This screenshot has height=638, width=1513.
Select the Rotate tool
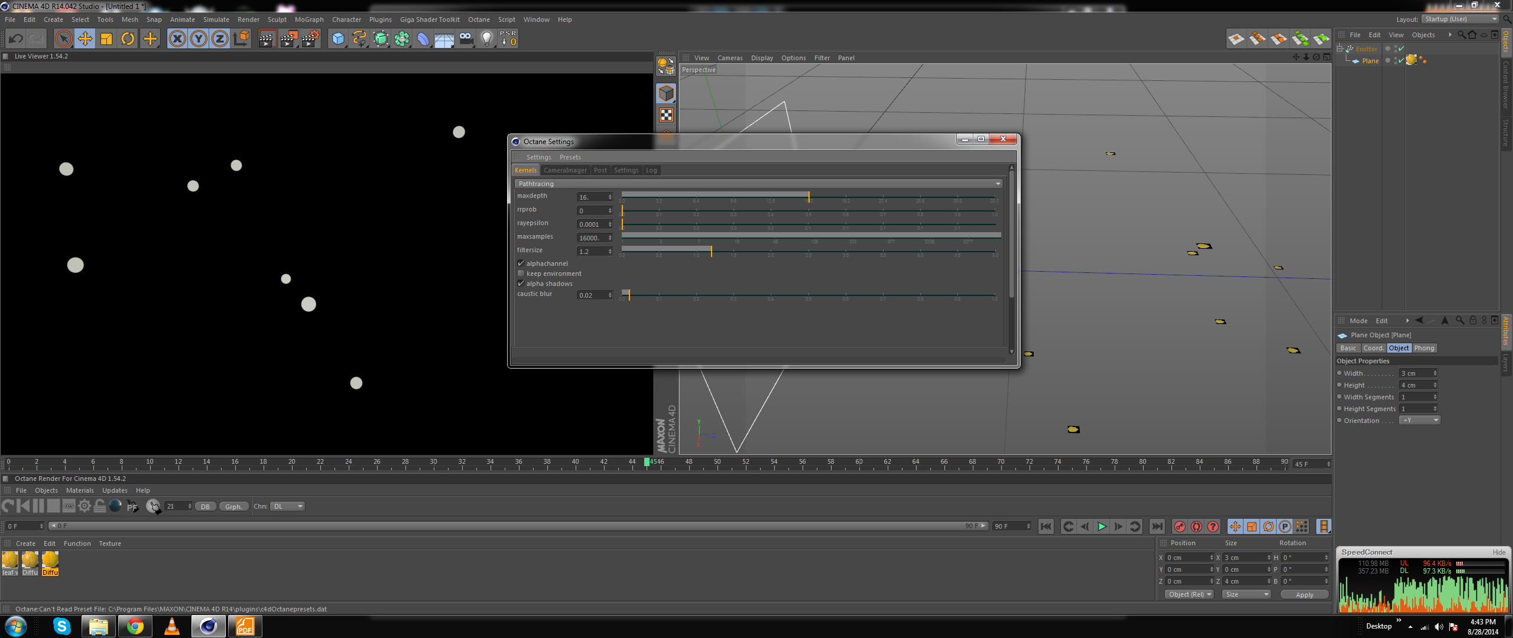point(128,39)
